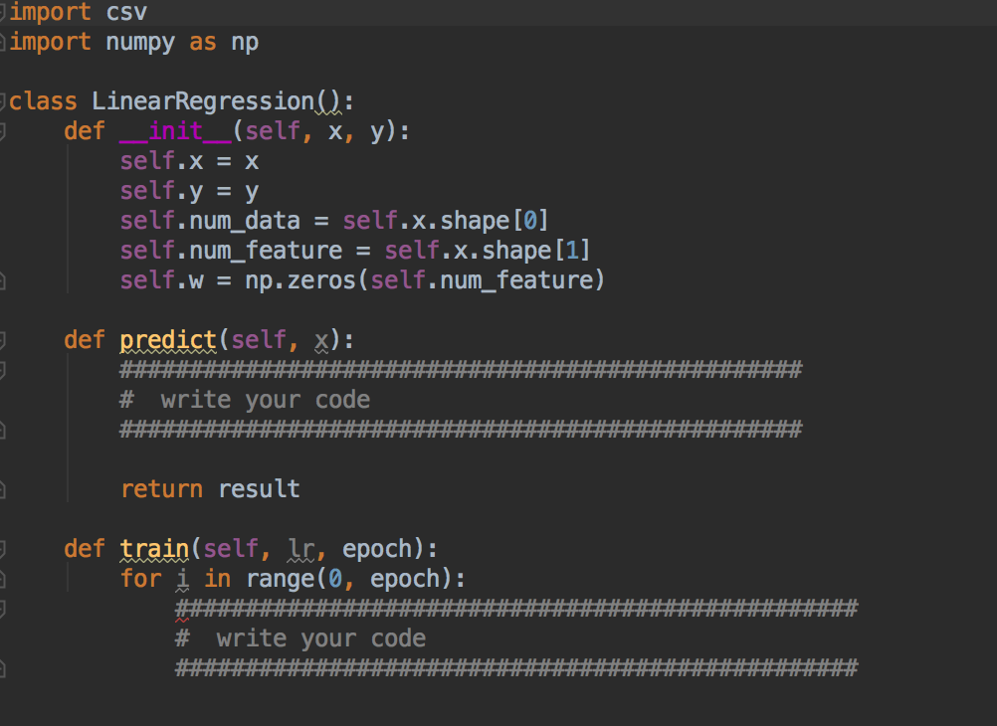Click 'shape[1]' on the num_feature assignment line
This screenshot has height=726, width=997.
536,251
